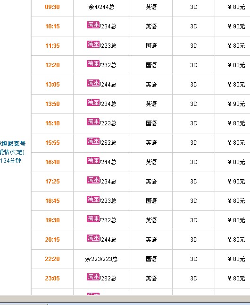Click the 满座 badge for 11:35
Screen dimensions: 250x305
click(x=93, y=44)
